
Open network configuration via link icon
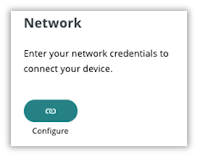[51, 111]
